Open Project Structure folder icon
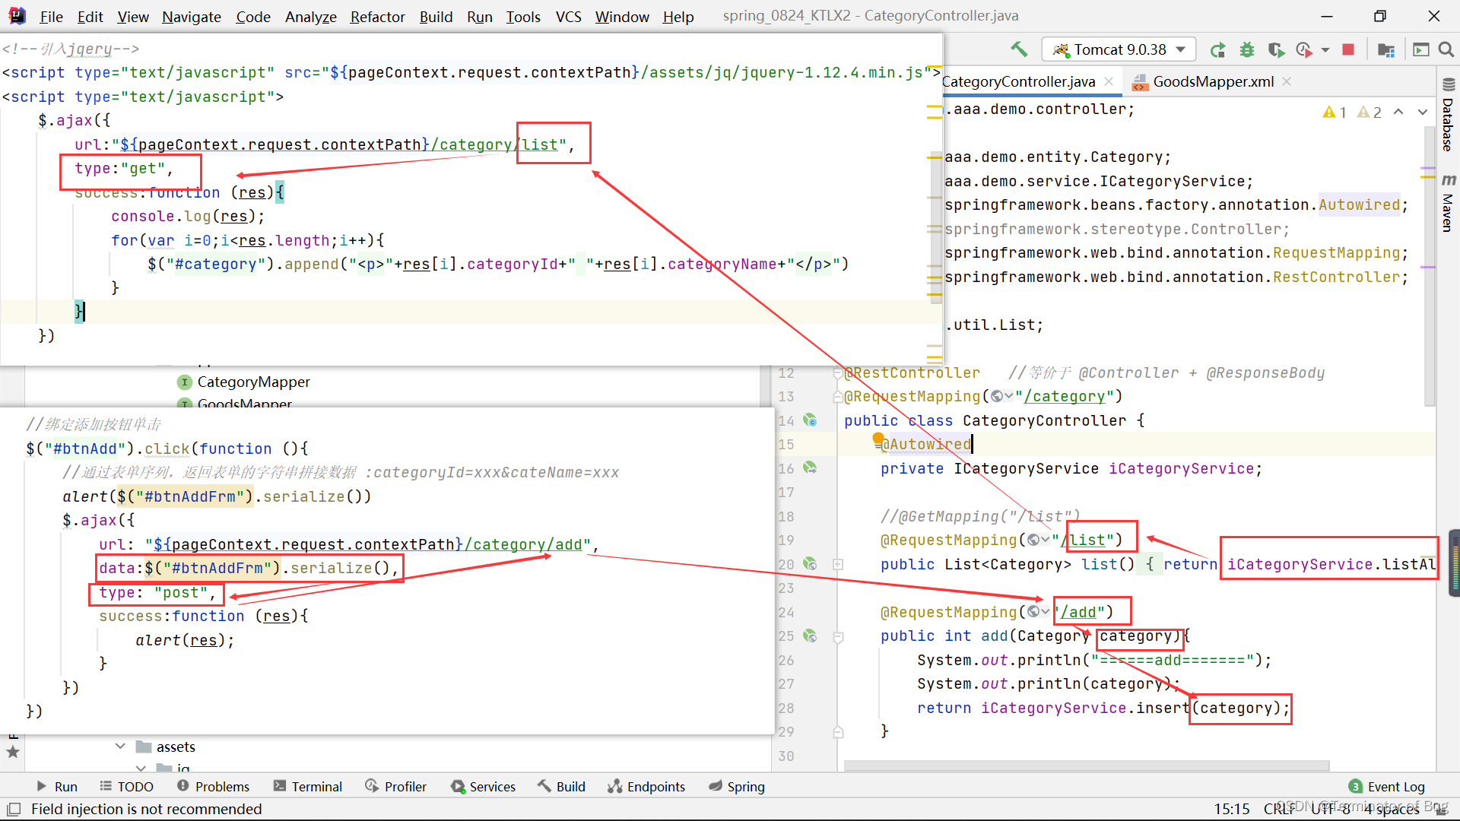This screenshot has height=821, width=1460. (x=1386, y=50)
